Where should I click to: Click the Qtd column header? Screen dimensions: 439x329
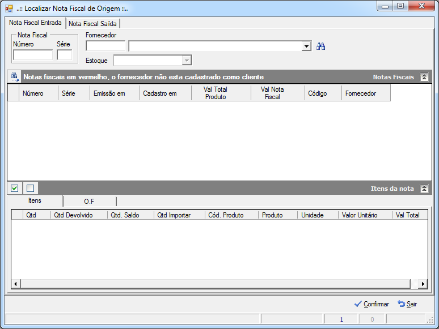click(37, 215)
